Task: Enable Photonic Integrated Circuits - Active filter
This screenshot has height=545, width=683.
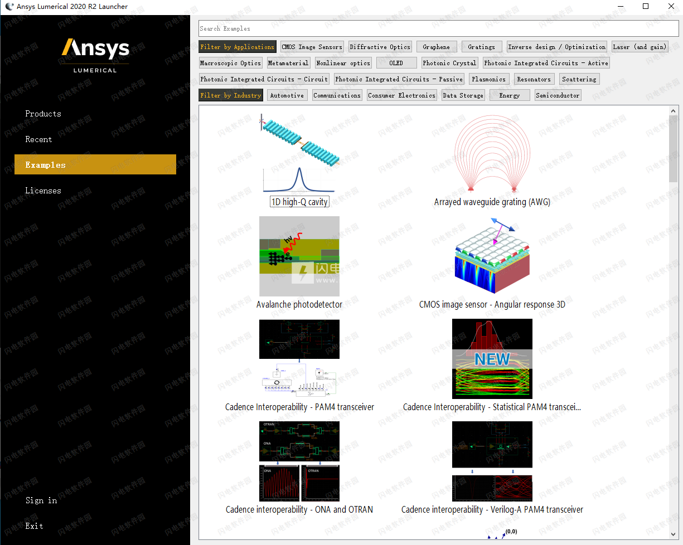Action: (x=546, y=63)
